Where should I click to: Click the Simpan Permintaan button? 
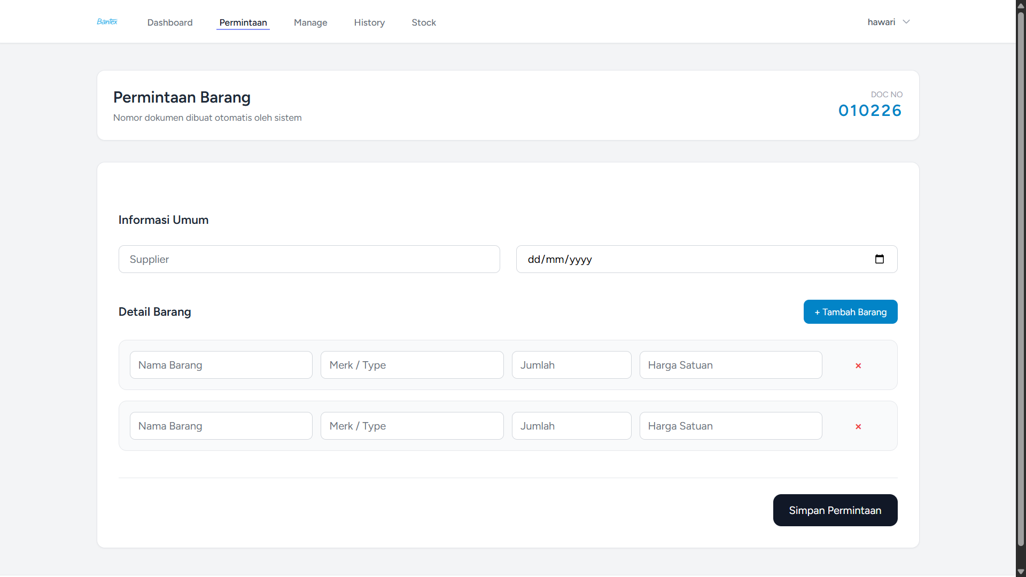835,510
